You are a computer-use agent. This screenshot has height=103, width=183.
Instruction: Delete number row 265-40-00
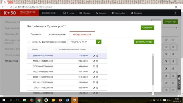point(97,61)
